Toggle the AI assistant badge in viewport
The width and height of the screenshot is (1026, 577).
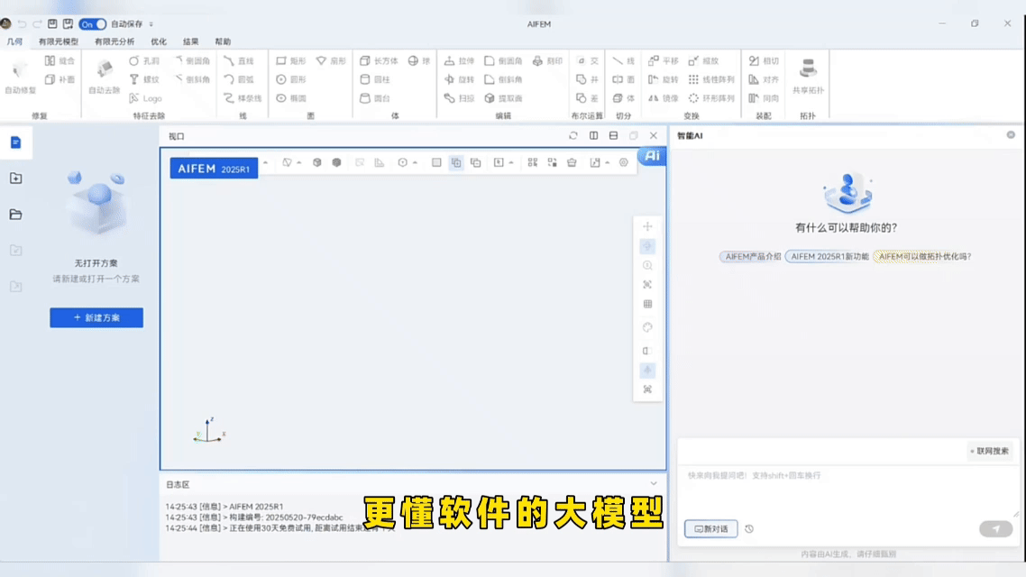click(652, 156)
